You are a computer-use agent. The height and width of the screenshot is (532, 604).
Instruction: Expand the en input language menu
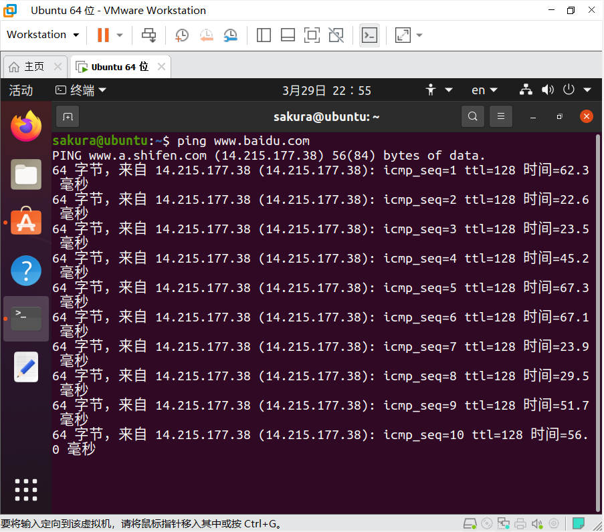(x=484, y=90)
